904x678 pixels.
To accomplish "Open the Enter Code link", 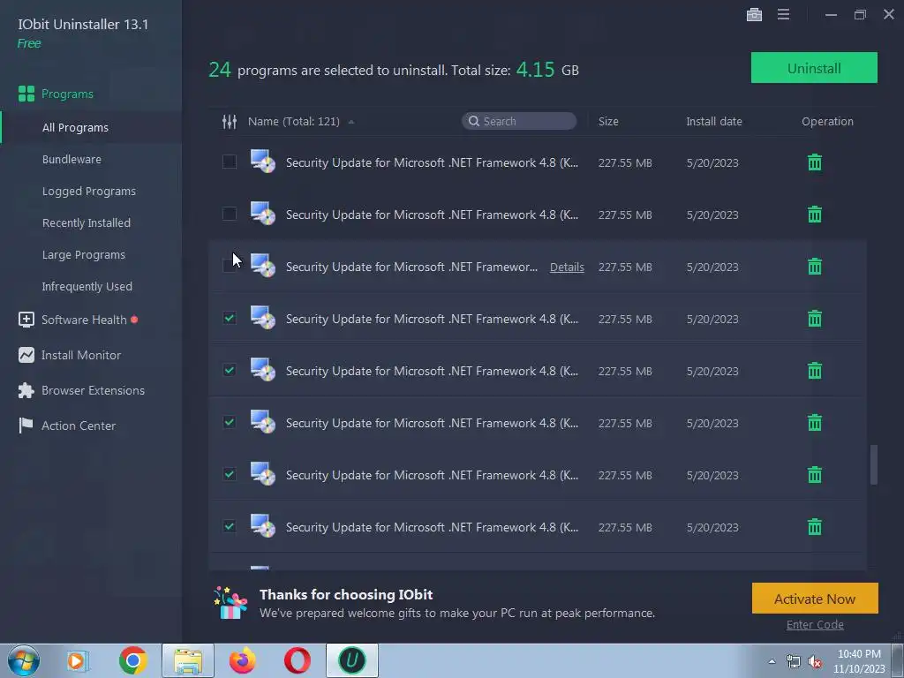I will coord(815,625).
